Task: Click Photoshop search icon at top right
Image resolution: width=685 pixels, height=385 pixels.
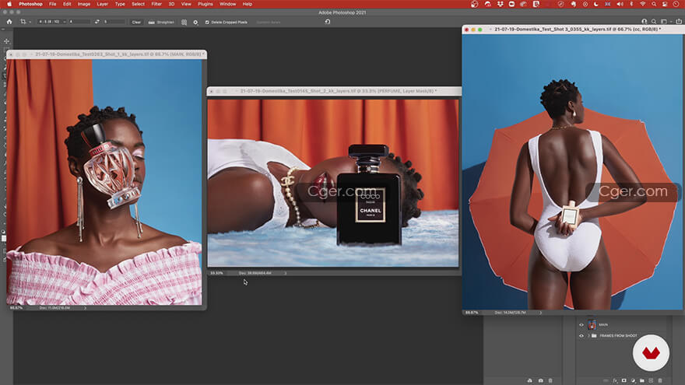Action: (x=654, y=22)
